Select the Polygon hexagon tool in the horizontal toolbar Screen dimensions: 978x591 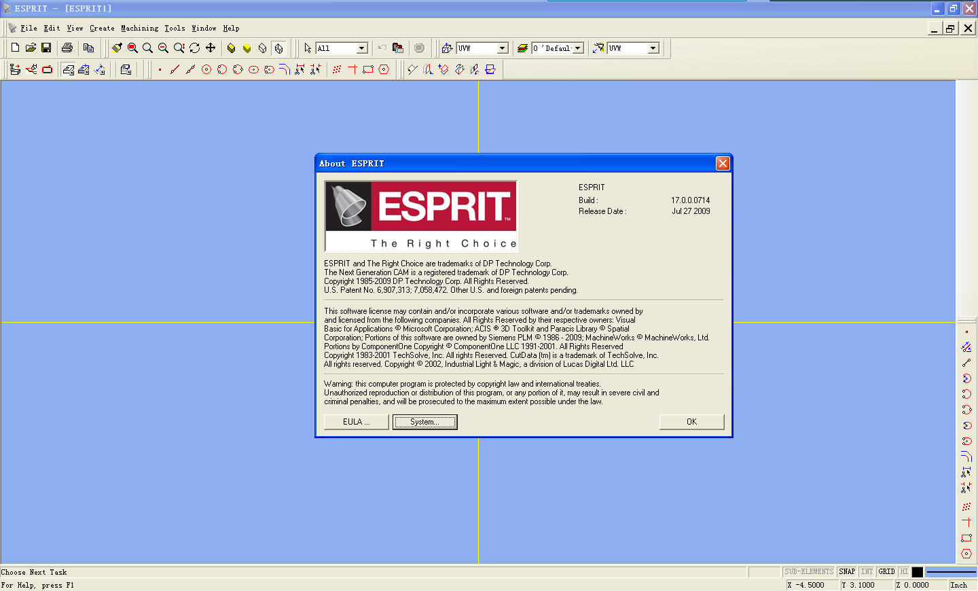click(x=384, y=69)
